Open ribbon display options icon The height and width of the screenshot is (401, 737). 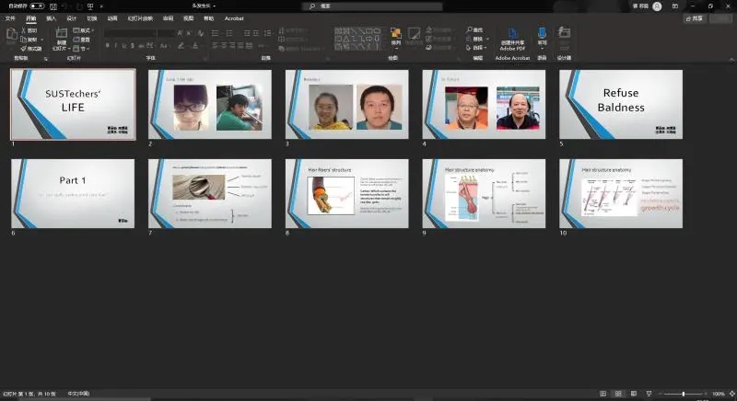[x=675, y=6]
